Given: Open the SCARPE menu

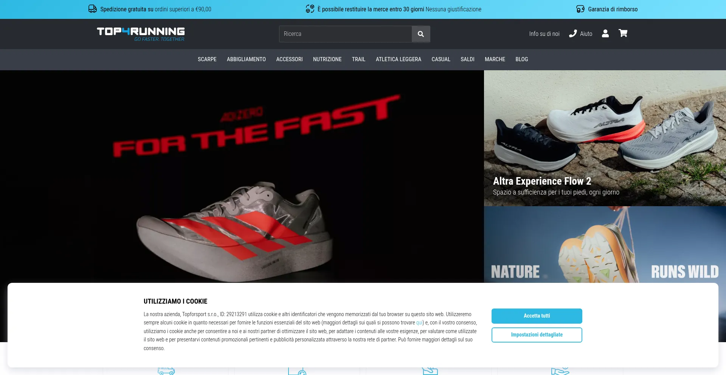Looking at the screenshot, I should tap(207, 59).
